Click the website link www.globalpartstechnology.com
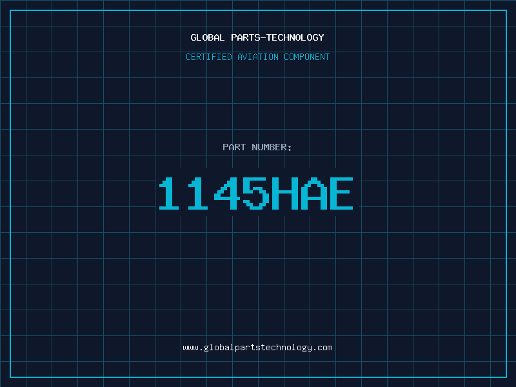The image size is (516, 387). tap(257, 348)
